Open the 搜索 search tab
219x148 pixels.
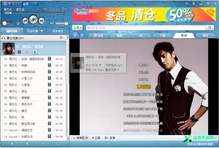(120, 36)
